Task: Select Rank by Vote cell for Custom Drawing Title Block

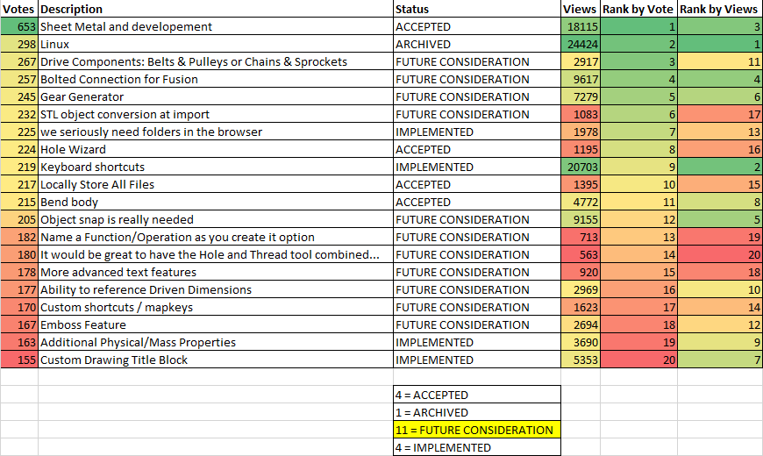Action: 638,360
